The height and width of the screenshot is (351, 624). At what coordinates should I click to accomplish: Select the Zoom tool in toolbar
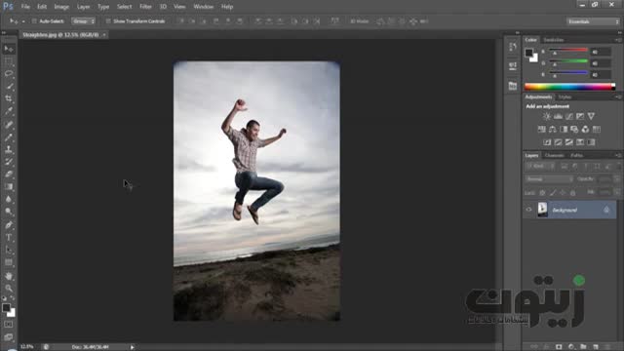[9, 289]
